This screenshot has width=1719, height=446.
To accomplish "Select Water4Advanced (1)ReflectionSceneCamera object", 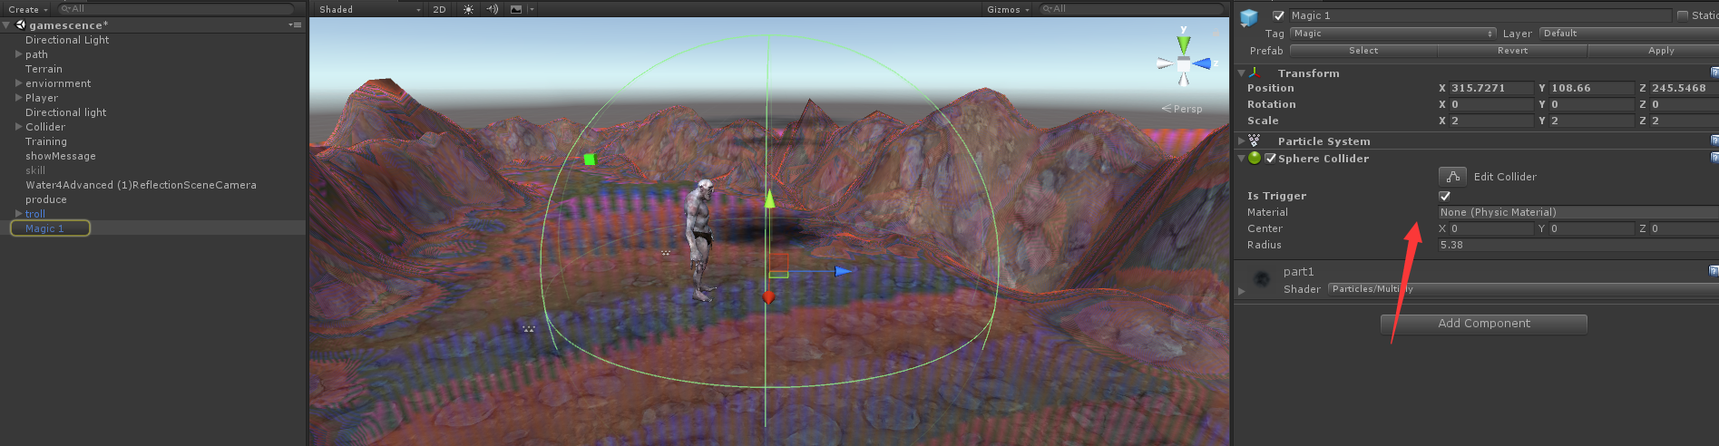I will (x=141, y=185).
